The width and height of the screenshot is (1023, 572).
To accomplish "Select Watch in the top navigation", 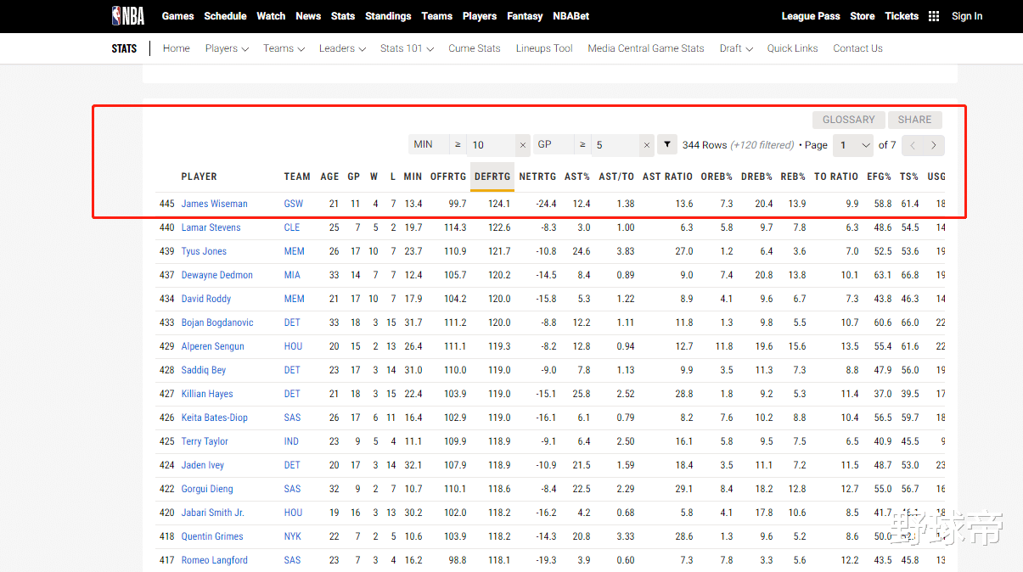I will 271,16.
